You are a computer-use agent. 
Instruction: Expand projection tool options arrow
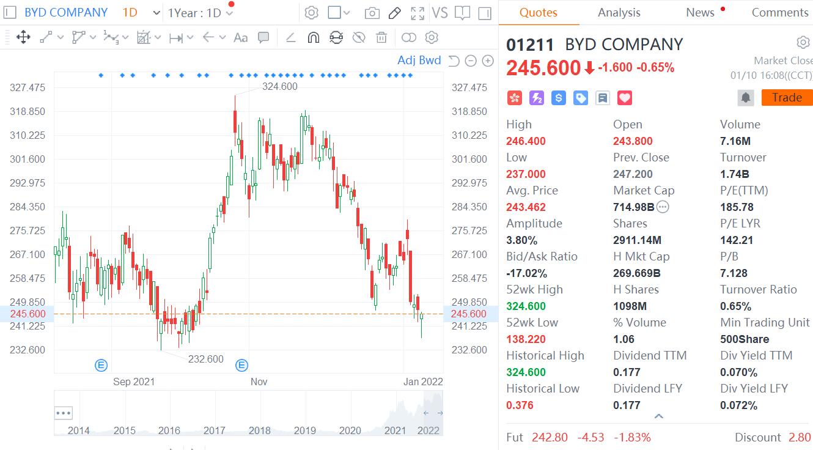[x=158, y=38]
